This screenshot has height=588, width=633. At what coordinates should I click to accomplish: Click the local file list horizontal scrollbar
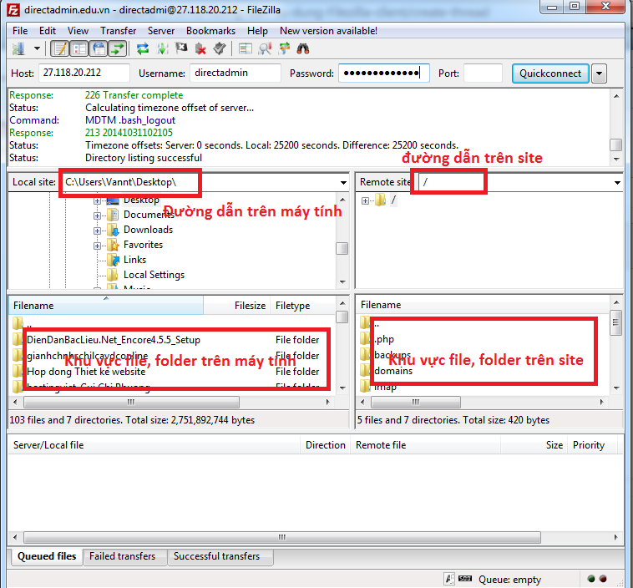131,402
